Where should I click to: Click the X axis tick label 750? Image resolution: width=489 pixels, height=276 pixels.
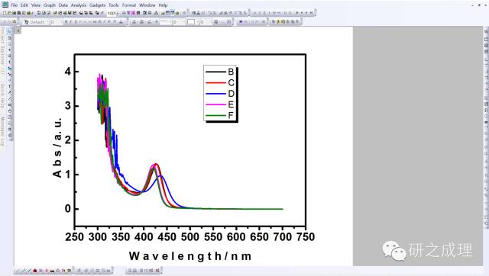[x=306, y=237]
